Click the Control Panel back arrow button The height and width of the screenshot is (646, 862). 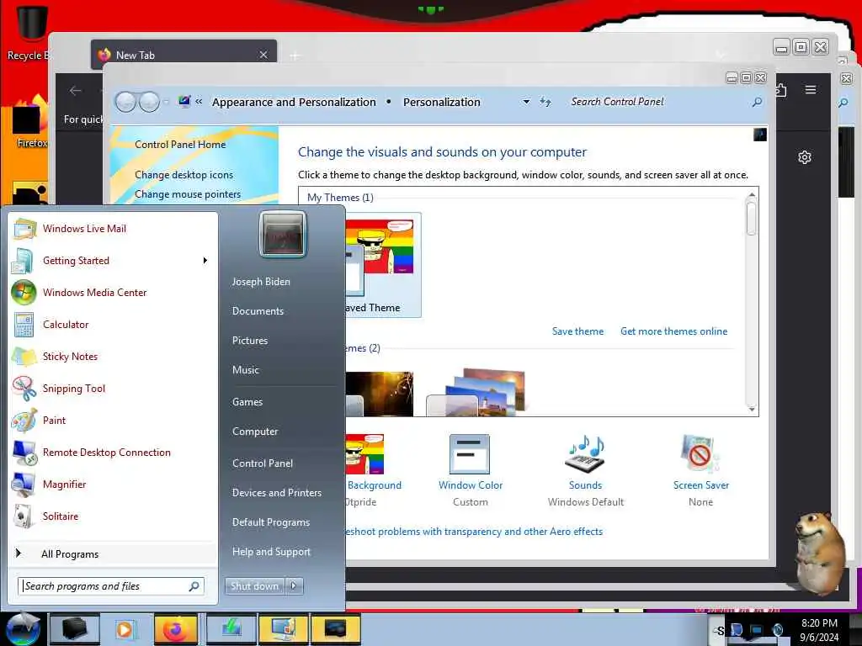pos(125,102)
